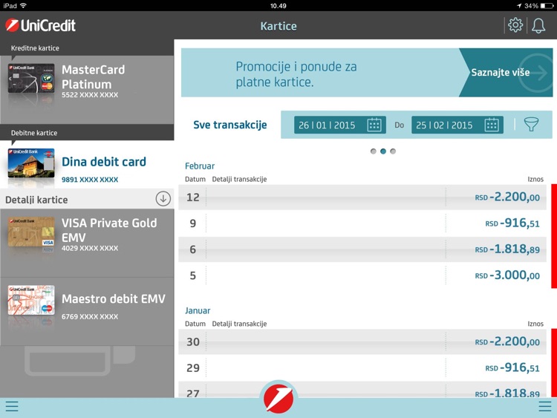Image resolution: width=557 pixels, height=418 pixels.
Task: Tap the left hamburger menu icon
Action: tap(12, 406)
